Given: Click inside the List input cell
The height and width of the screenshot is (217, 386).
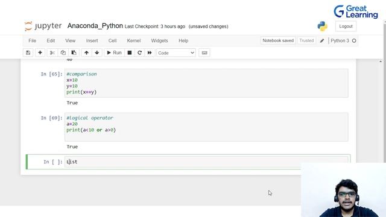Looking at the screenshot, I should point(206,162).
